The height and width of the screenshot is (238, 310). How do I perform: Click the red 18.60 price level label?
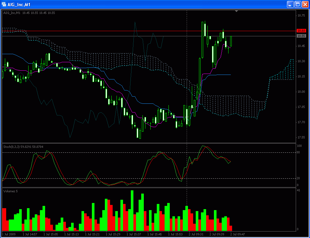tap(301, 31)
